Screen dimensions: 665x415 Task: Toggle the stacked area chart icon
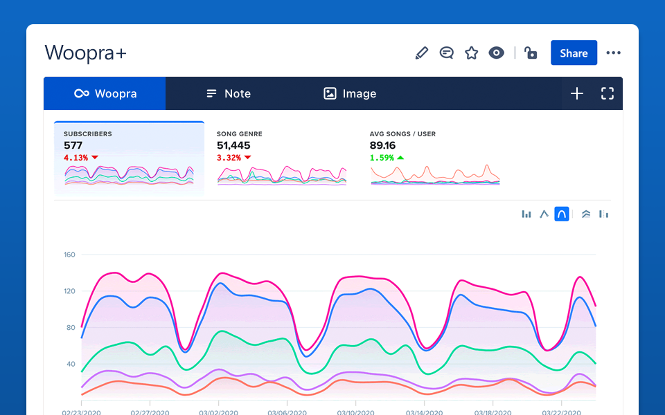586,214
